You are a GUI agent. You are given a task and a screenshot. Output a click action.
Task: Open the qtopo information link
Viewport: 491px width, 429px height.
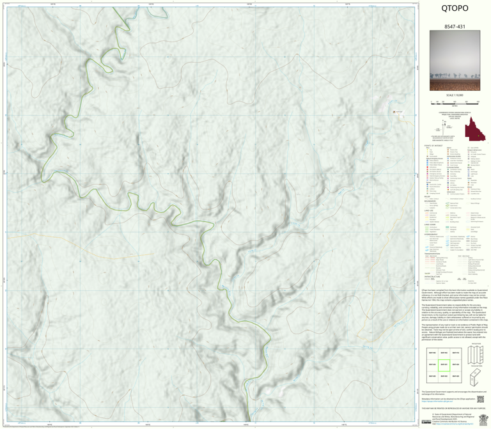(x=437, y=401)
